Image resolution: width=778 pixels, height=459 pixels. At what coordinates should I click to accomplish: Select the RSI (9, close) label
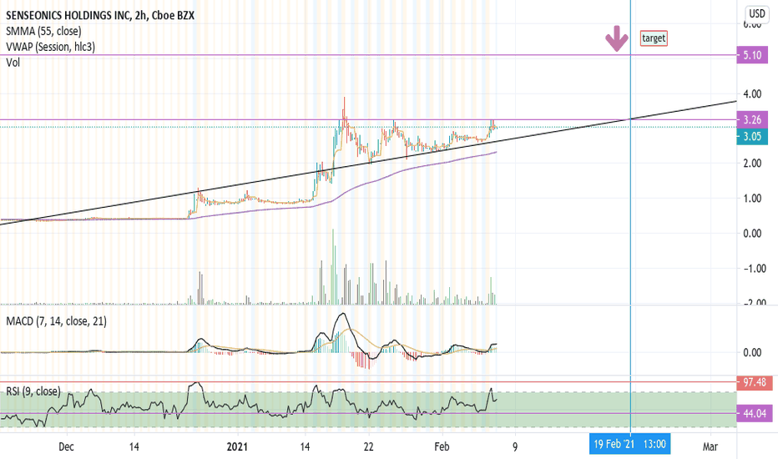(x=33, y=391)
